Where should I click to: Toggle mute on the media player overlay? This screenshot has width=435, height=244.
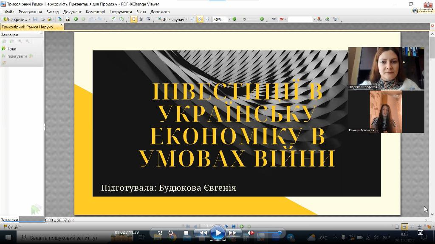point(251,233)
